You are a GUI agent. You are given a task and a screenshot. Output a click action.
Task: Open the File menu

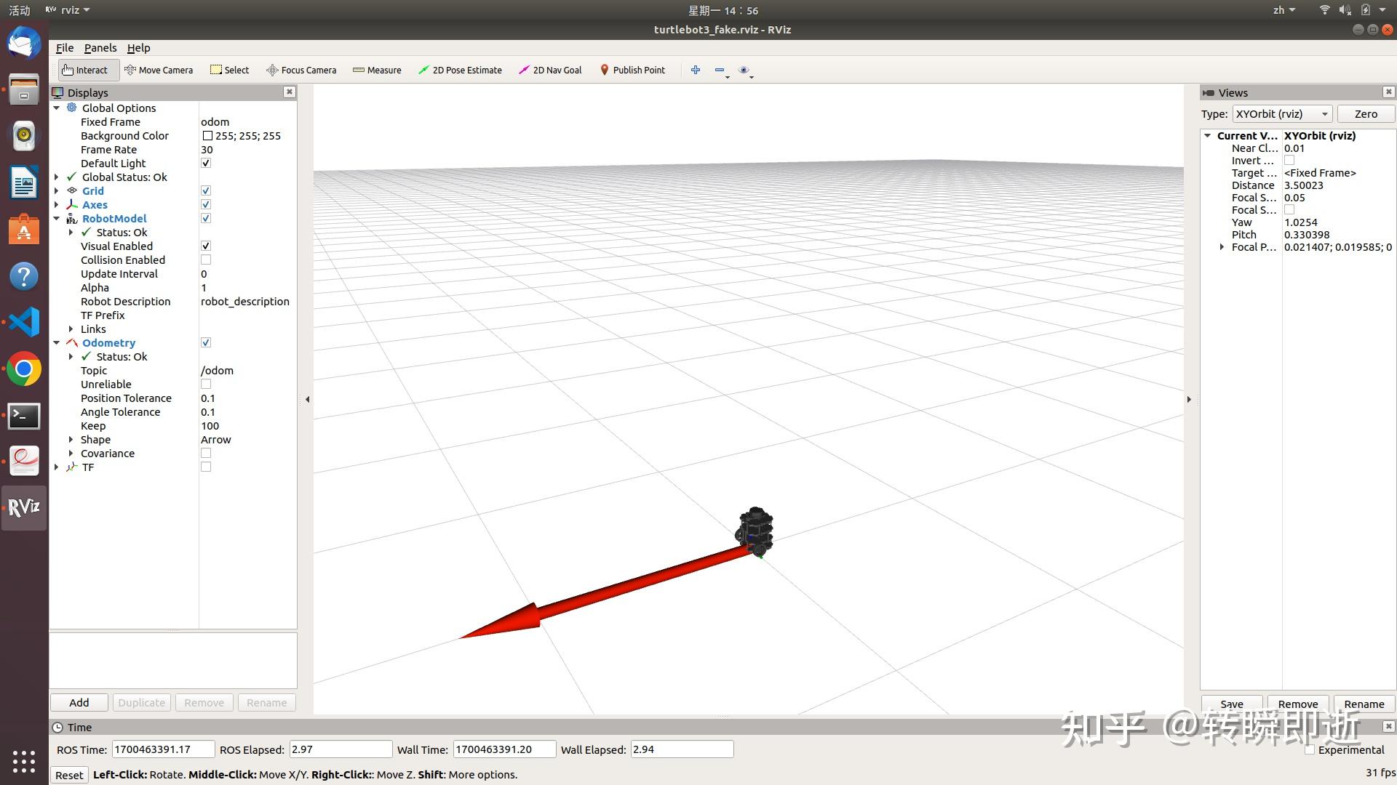pos(65,48)
